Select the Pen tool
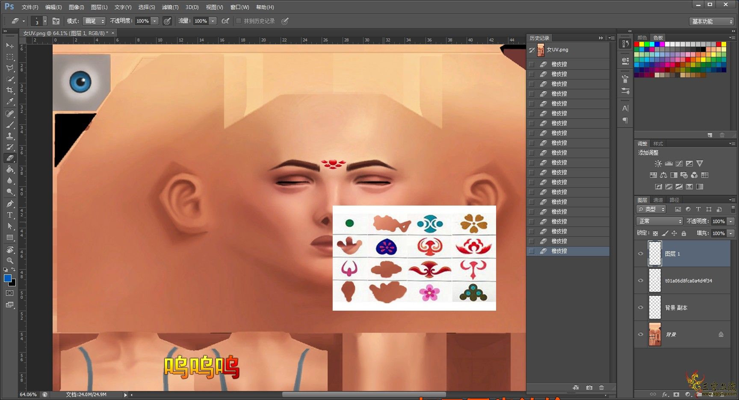 click(x=10, y=204)
